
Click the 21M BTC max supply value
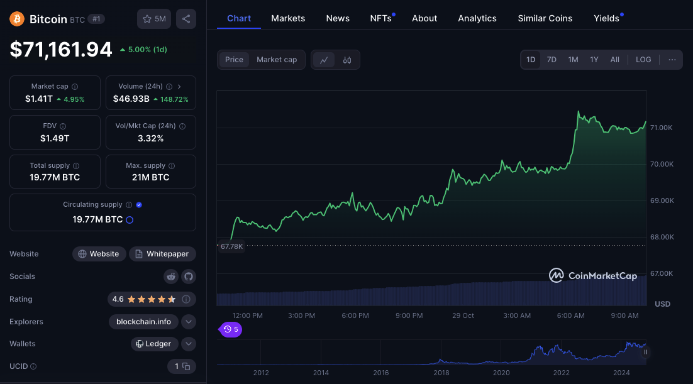[151, 177]
